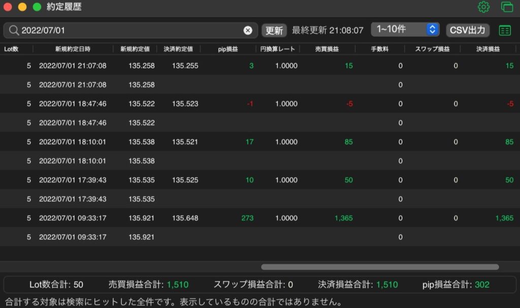Click the 売買損益合計: 1,510 total
Viewport: 520px width, 308px height.
coord(148,285)
